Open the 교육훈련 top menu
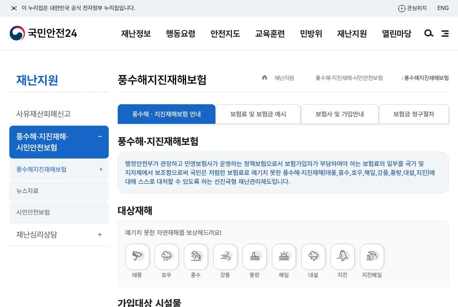458x307 pixels. pos(270,34)
